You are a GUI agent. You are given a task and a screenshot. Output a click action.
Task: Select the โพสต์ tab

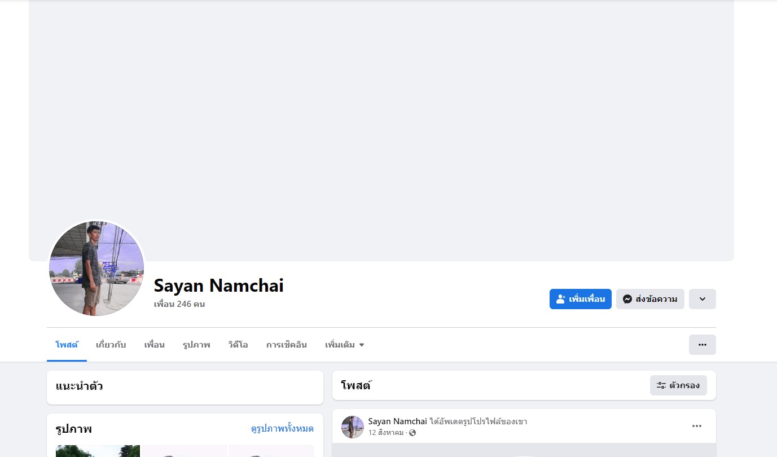click(x=67, y=345)
